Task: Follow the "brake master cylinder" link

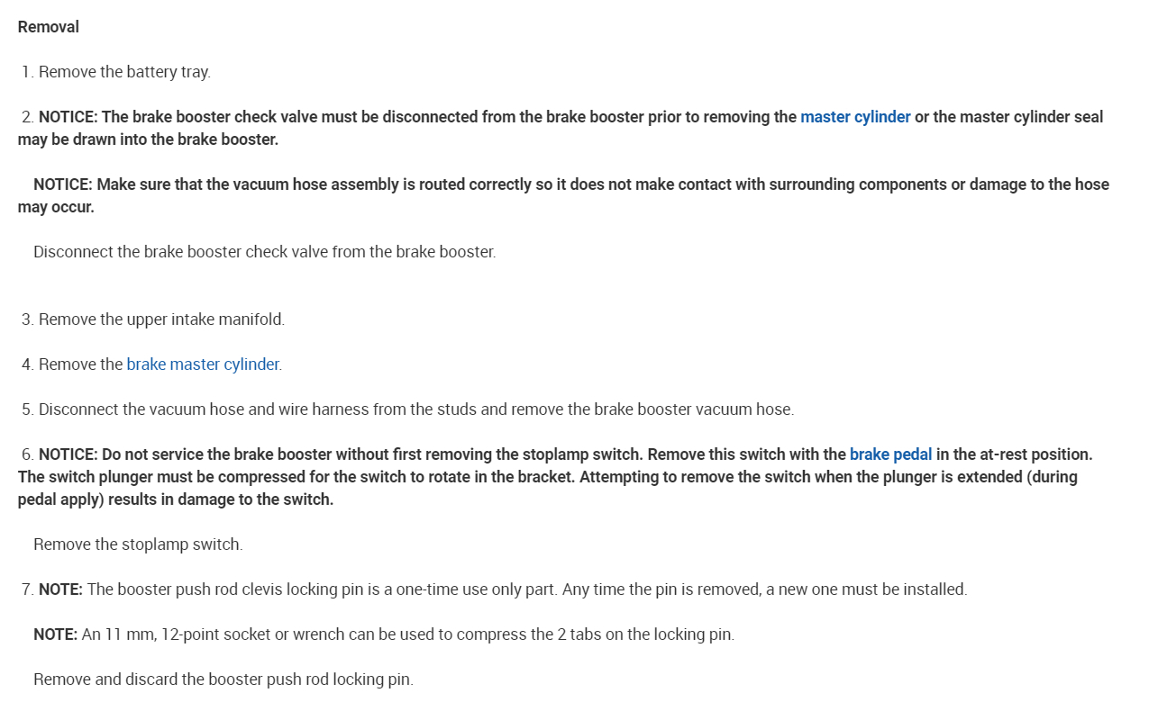Action: coord(203,364)
